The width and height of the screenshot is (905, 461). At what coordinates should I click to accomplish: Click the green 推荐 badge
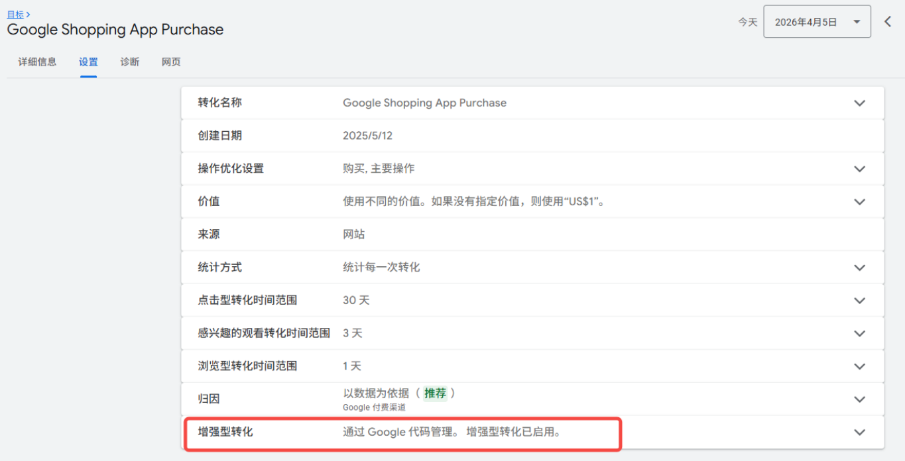(436, 393)
